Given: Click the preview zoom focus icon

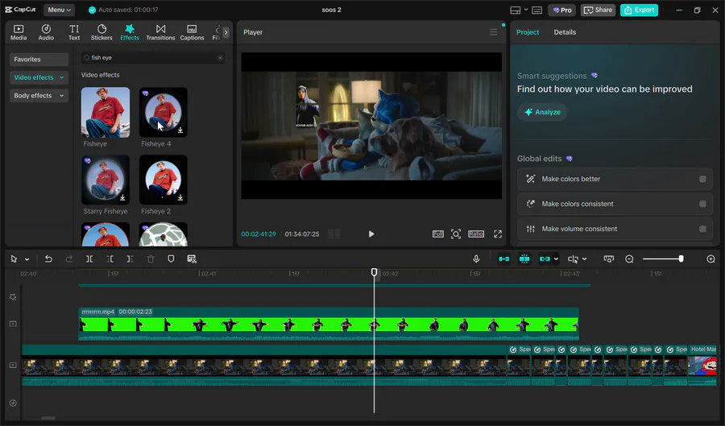Looking at the screenshot, I should [456, 234].
